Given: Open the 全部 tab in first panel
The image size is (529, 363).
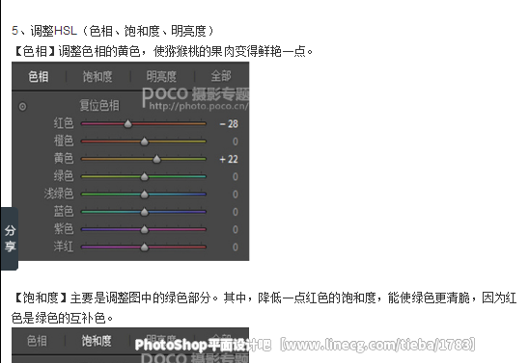Looking at the screenshot, I should tap(221, 76).
